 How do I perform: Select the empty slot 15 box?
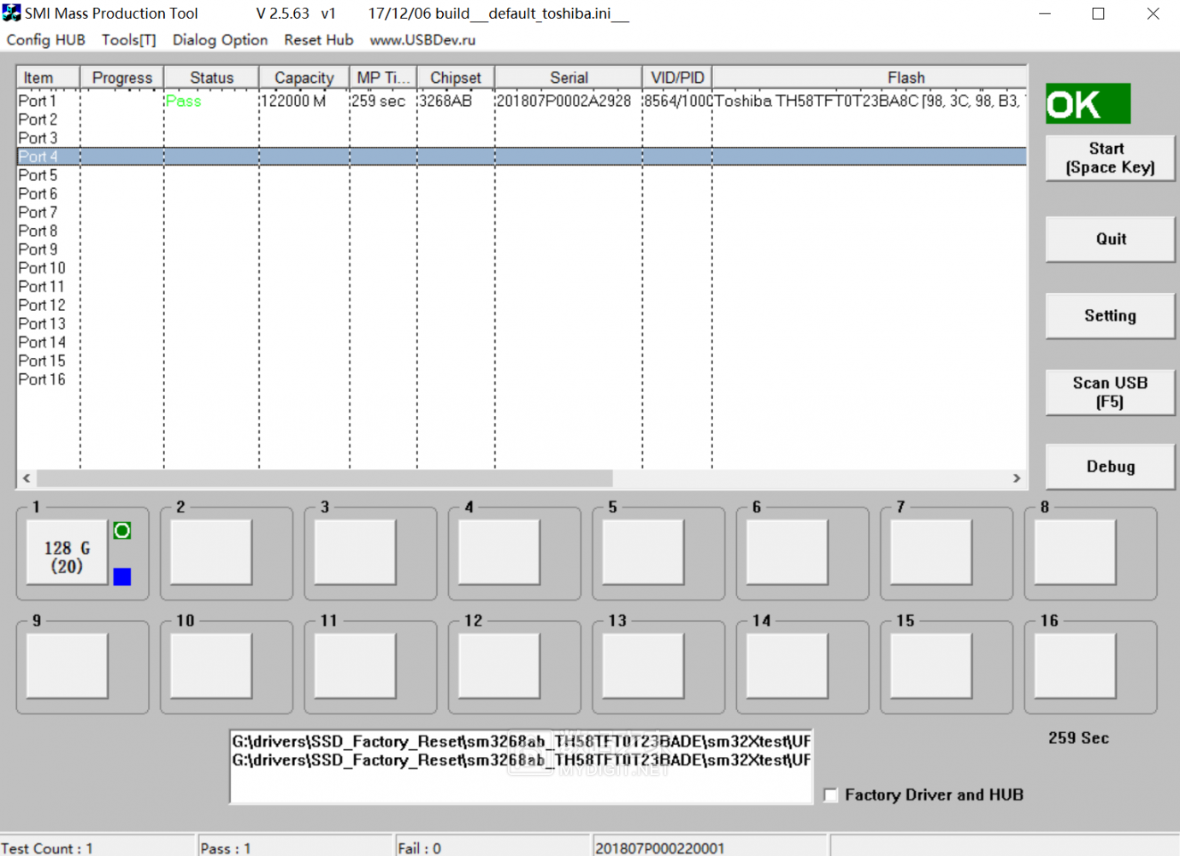click(x=931, y=665)
